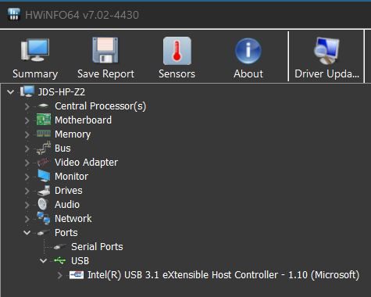Screen dimensions: 371x297
Task: Expand the Intel USB 3.1 Host Controller
Action: click(60, 275)
